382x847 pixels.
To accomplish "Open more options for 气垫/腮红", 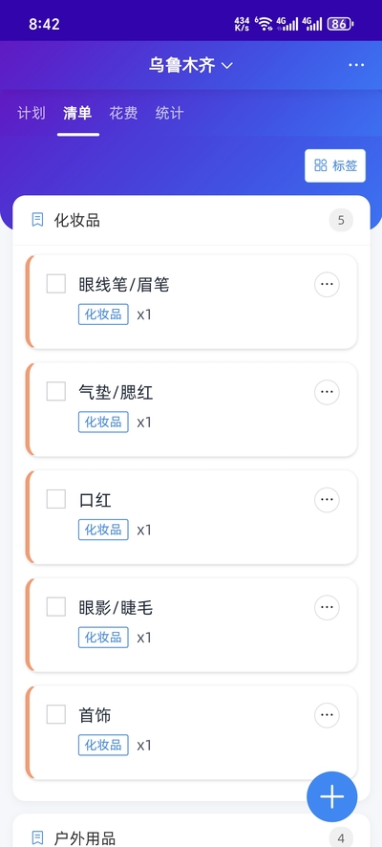I will tap(327, 392).
